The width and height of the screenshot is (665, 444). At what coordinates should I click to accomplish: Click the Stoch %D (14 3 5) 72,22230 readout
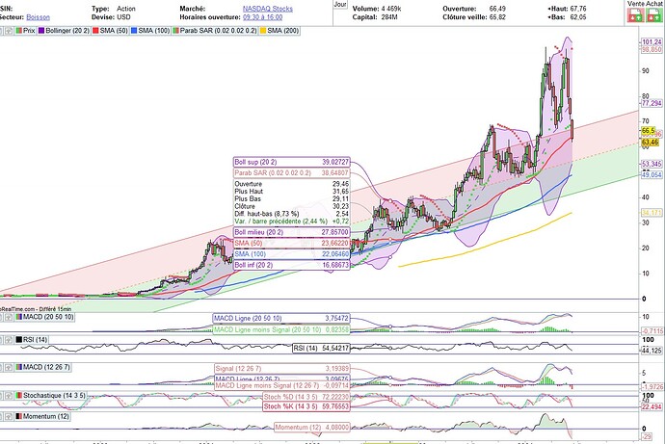click(x=306, y=397)
